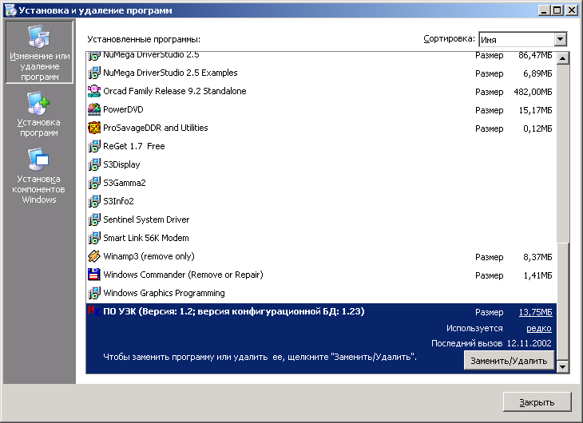583x423 pixels.
Task: Click the 6,89МБ size value
Action: 537,73
